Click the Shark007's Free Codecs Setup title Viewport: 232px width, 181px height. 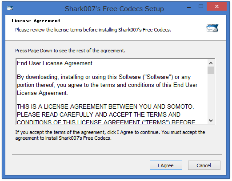pyautogui.click(x=114, y=9)
